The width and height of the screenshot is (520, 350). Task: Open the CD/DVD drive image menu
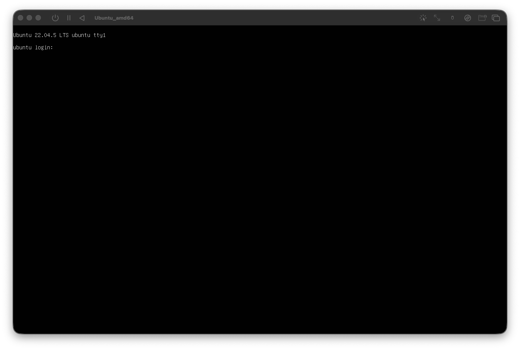point(468,18)
